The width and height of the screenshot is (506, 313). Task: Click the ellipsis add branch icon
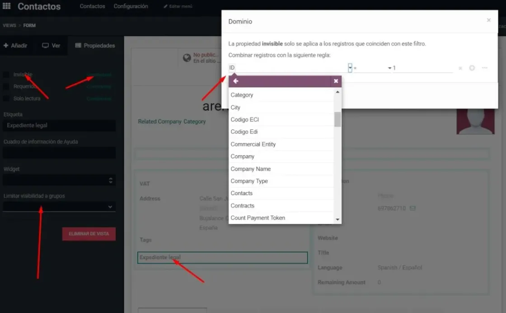(x=485, y=68)
